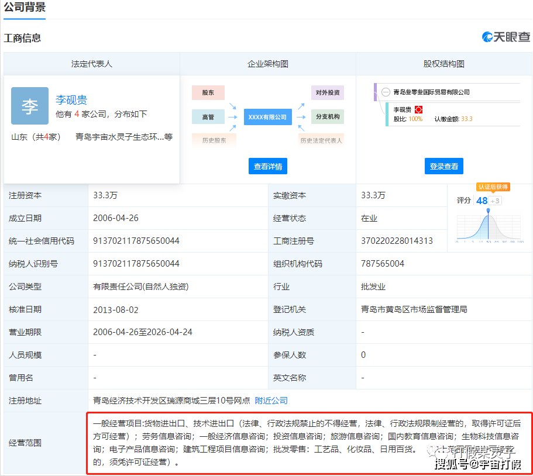Select the 分支机构 box in the diagram
The height and width of the screenshot is (476, 533).
click(328, 116)
